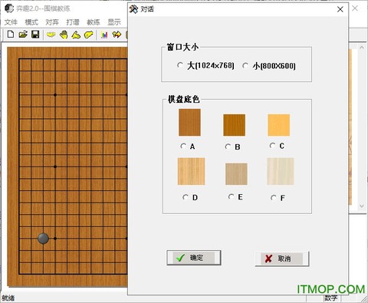Choose board color option B
368x303 pixels.
tap(228, 147)
